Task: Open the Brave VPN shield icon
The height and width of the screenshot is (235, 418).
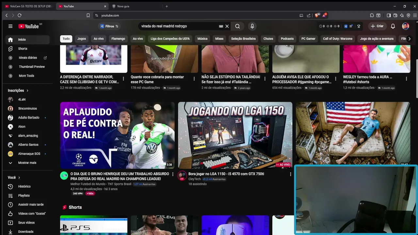Action: click(408, 15)
